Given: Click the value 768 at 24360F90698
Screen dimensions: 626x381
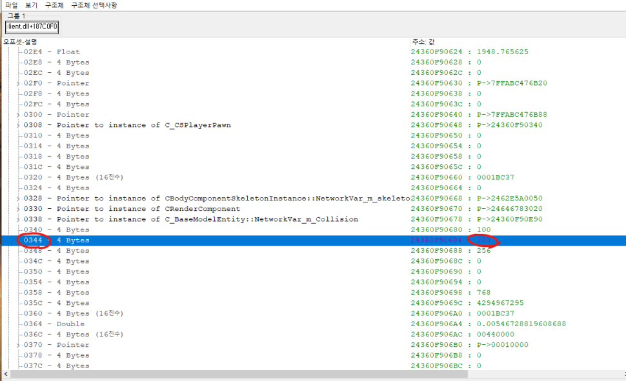Looking at the screenshot, I should (x=483, y=293).
